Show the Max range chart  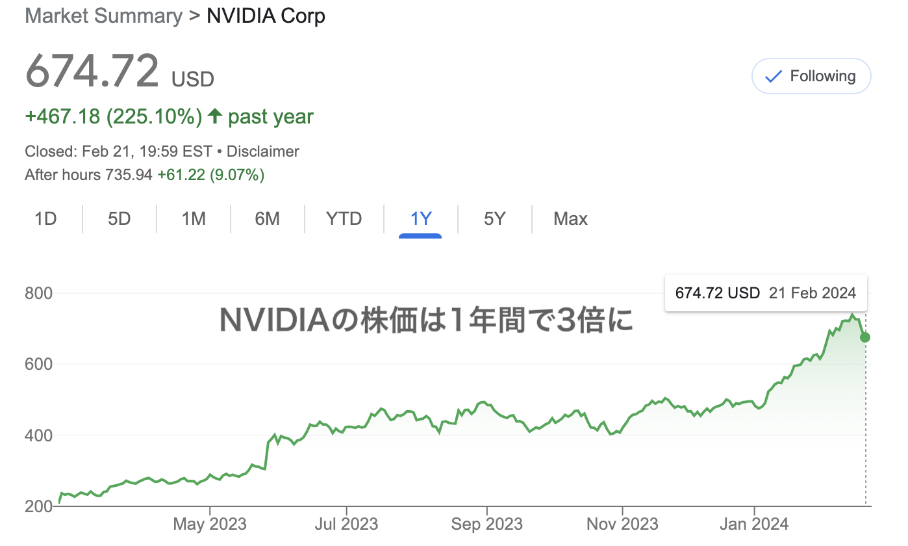(x=570, y=219)
